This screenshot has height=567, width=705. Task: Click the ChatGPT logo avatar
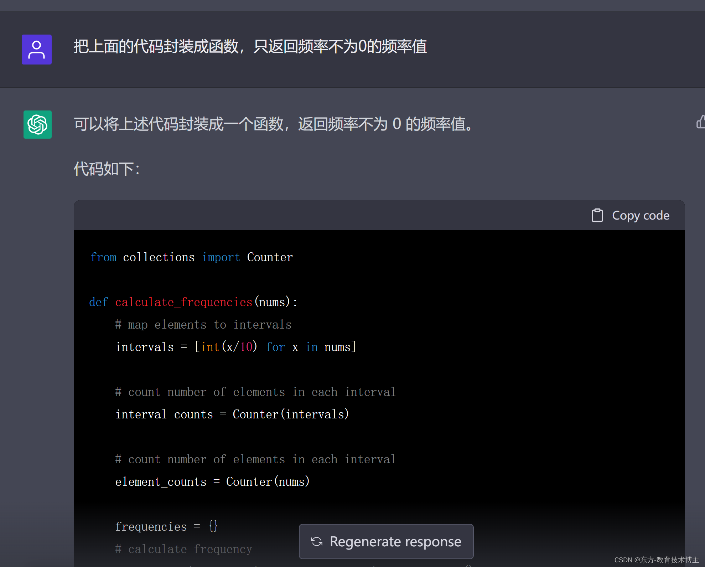click(x=37, y=124)
